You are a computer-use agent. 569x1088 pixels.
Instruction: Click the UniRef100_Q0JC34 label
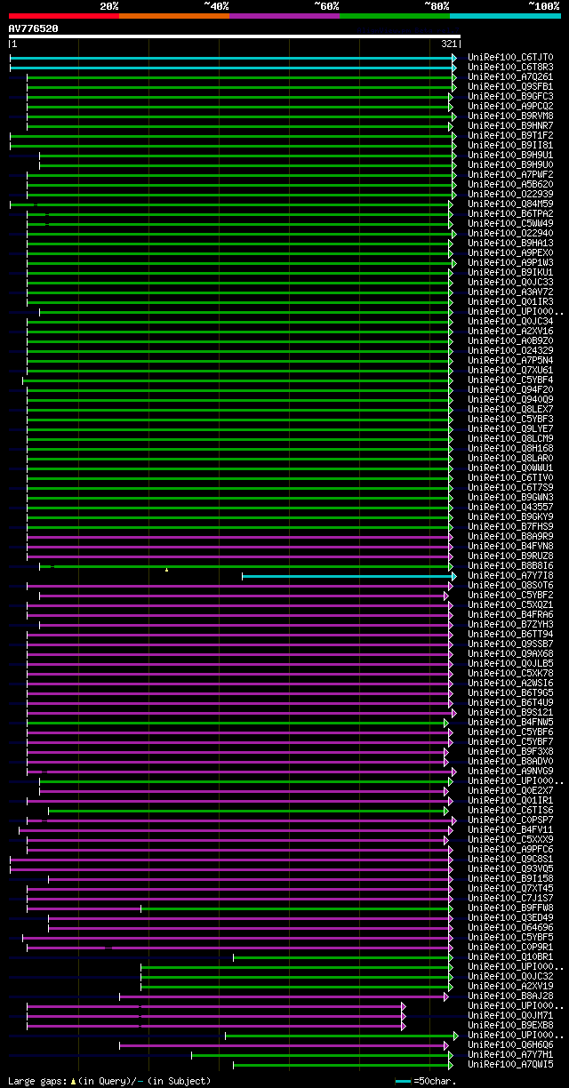(510, 322)
